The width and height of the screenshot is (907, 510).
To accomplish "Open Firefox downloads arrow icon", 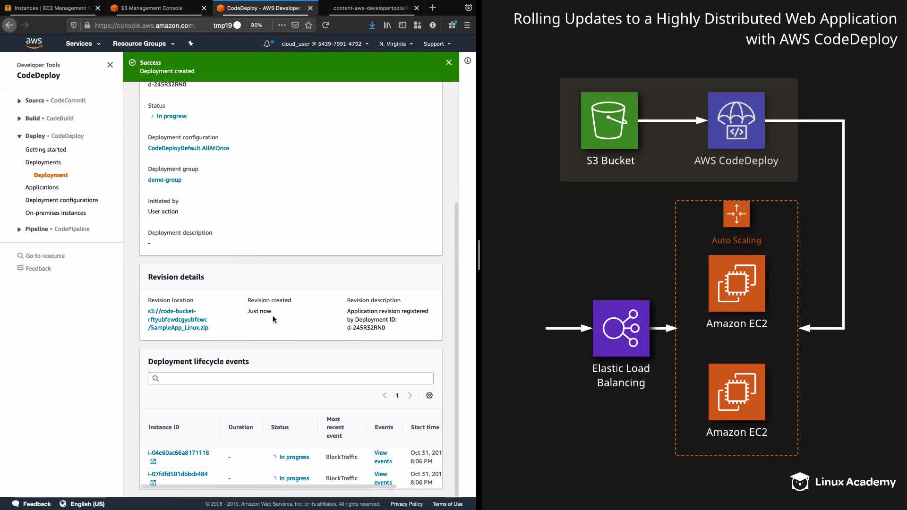I will point(372,25).
